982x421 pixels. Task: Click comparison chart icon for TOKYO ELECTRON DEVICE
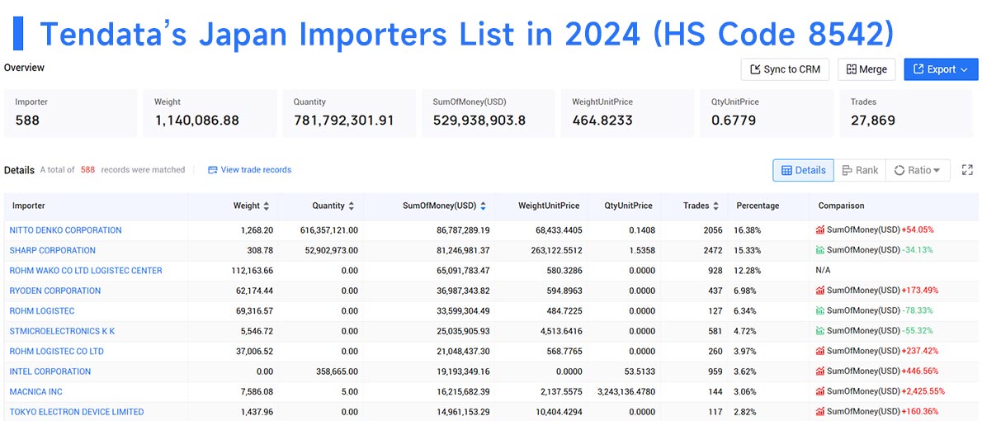819,412
